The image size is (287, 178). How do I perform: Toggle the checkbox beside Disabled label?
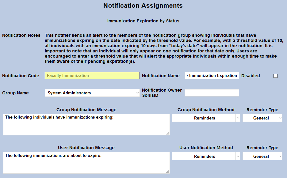(275, 76)
